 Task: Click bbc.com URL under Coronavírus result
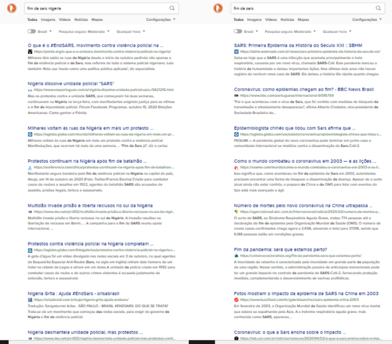tap(287, 96)
